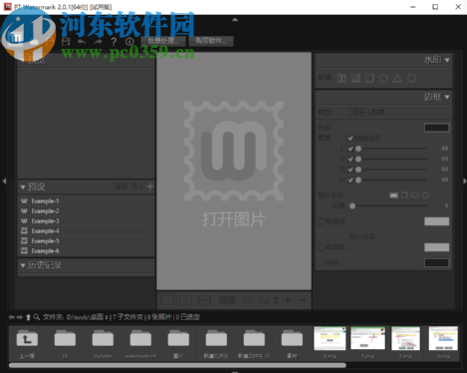Viewport: 467px width, 373px height.
Task: Adjust the 1:2 zoom ratio stepper
Action: [276, 300]
